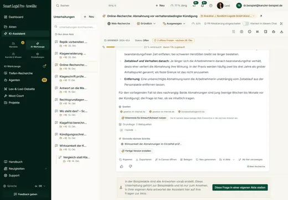Click In Canvas öffnen
The width and height of the screenshot is (288, 200).
pos(166,160)
